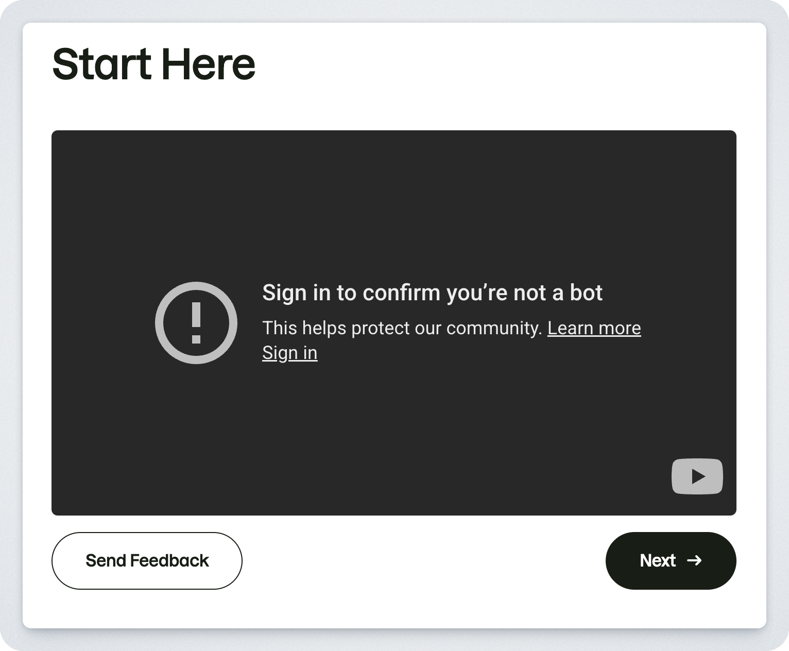This screenshot has height=651, width=789.
Task: Click the word "Send" on the outlined button
Action: pyautogui.click(x=106, y=560)
